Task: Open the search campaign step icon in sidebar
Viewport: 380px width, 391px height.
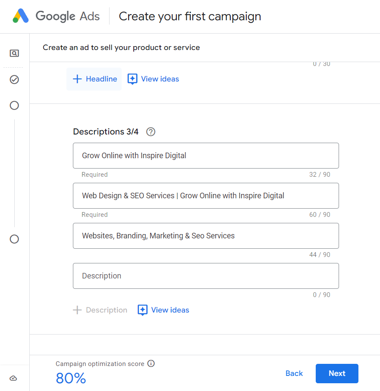Action: [x=14, y=53]
